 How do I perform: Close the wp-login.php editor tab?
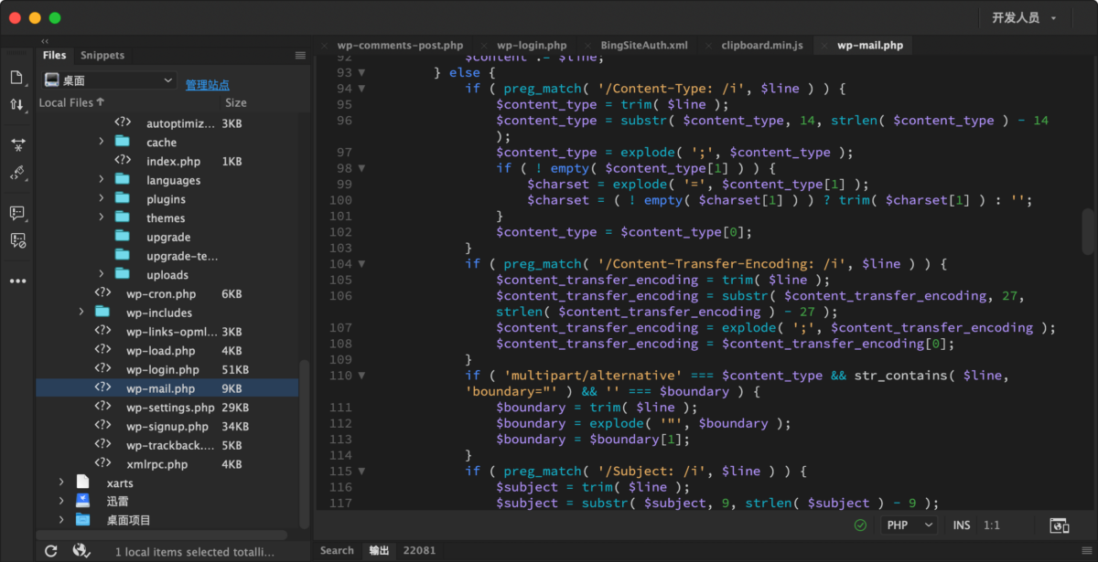[x=485, y=46]
